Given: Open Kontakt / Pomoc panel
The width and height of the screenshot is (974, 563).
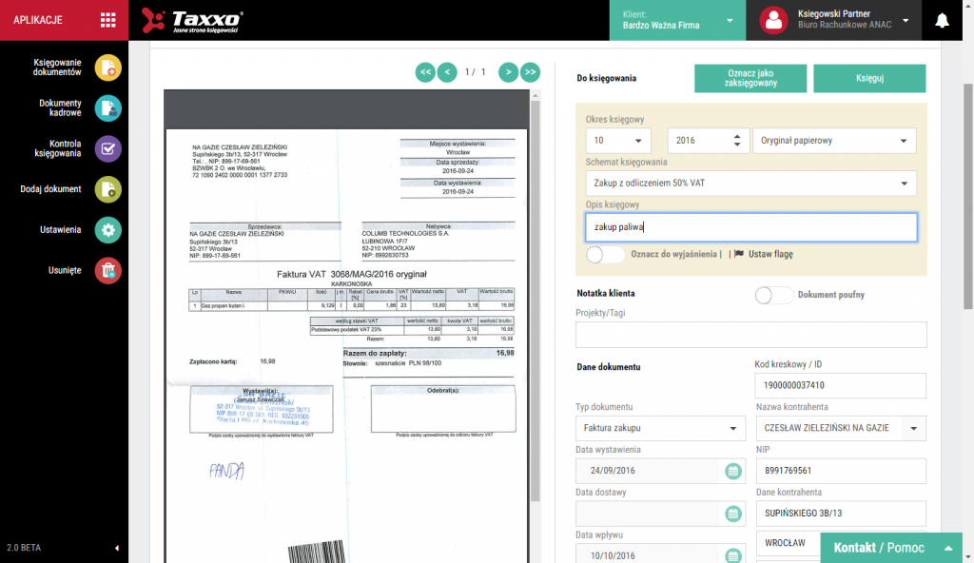Looking at the screenshot, I should click(x=891, y=548).
